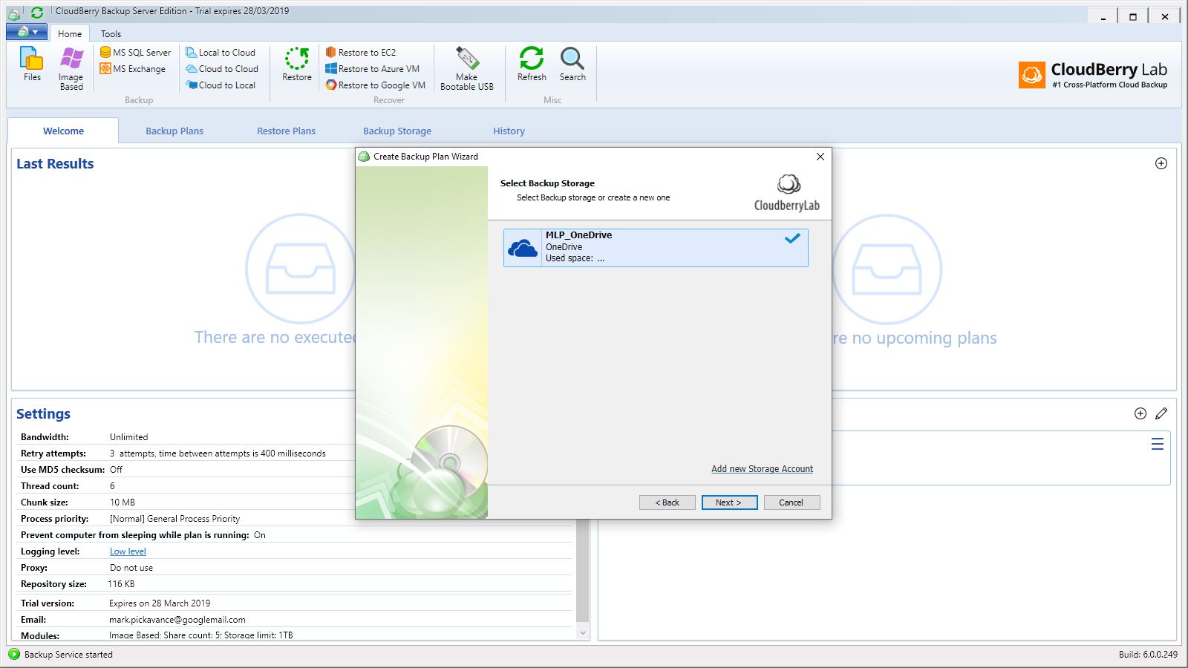1188x668 pixels.
Task: Open the Welcome tab
Action: click(63, 131)
